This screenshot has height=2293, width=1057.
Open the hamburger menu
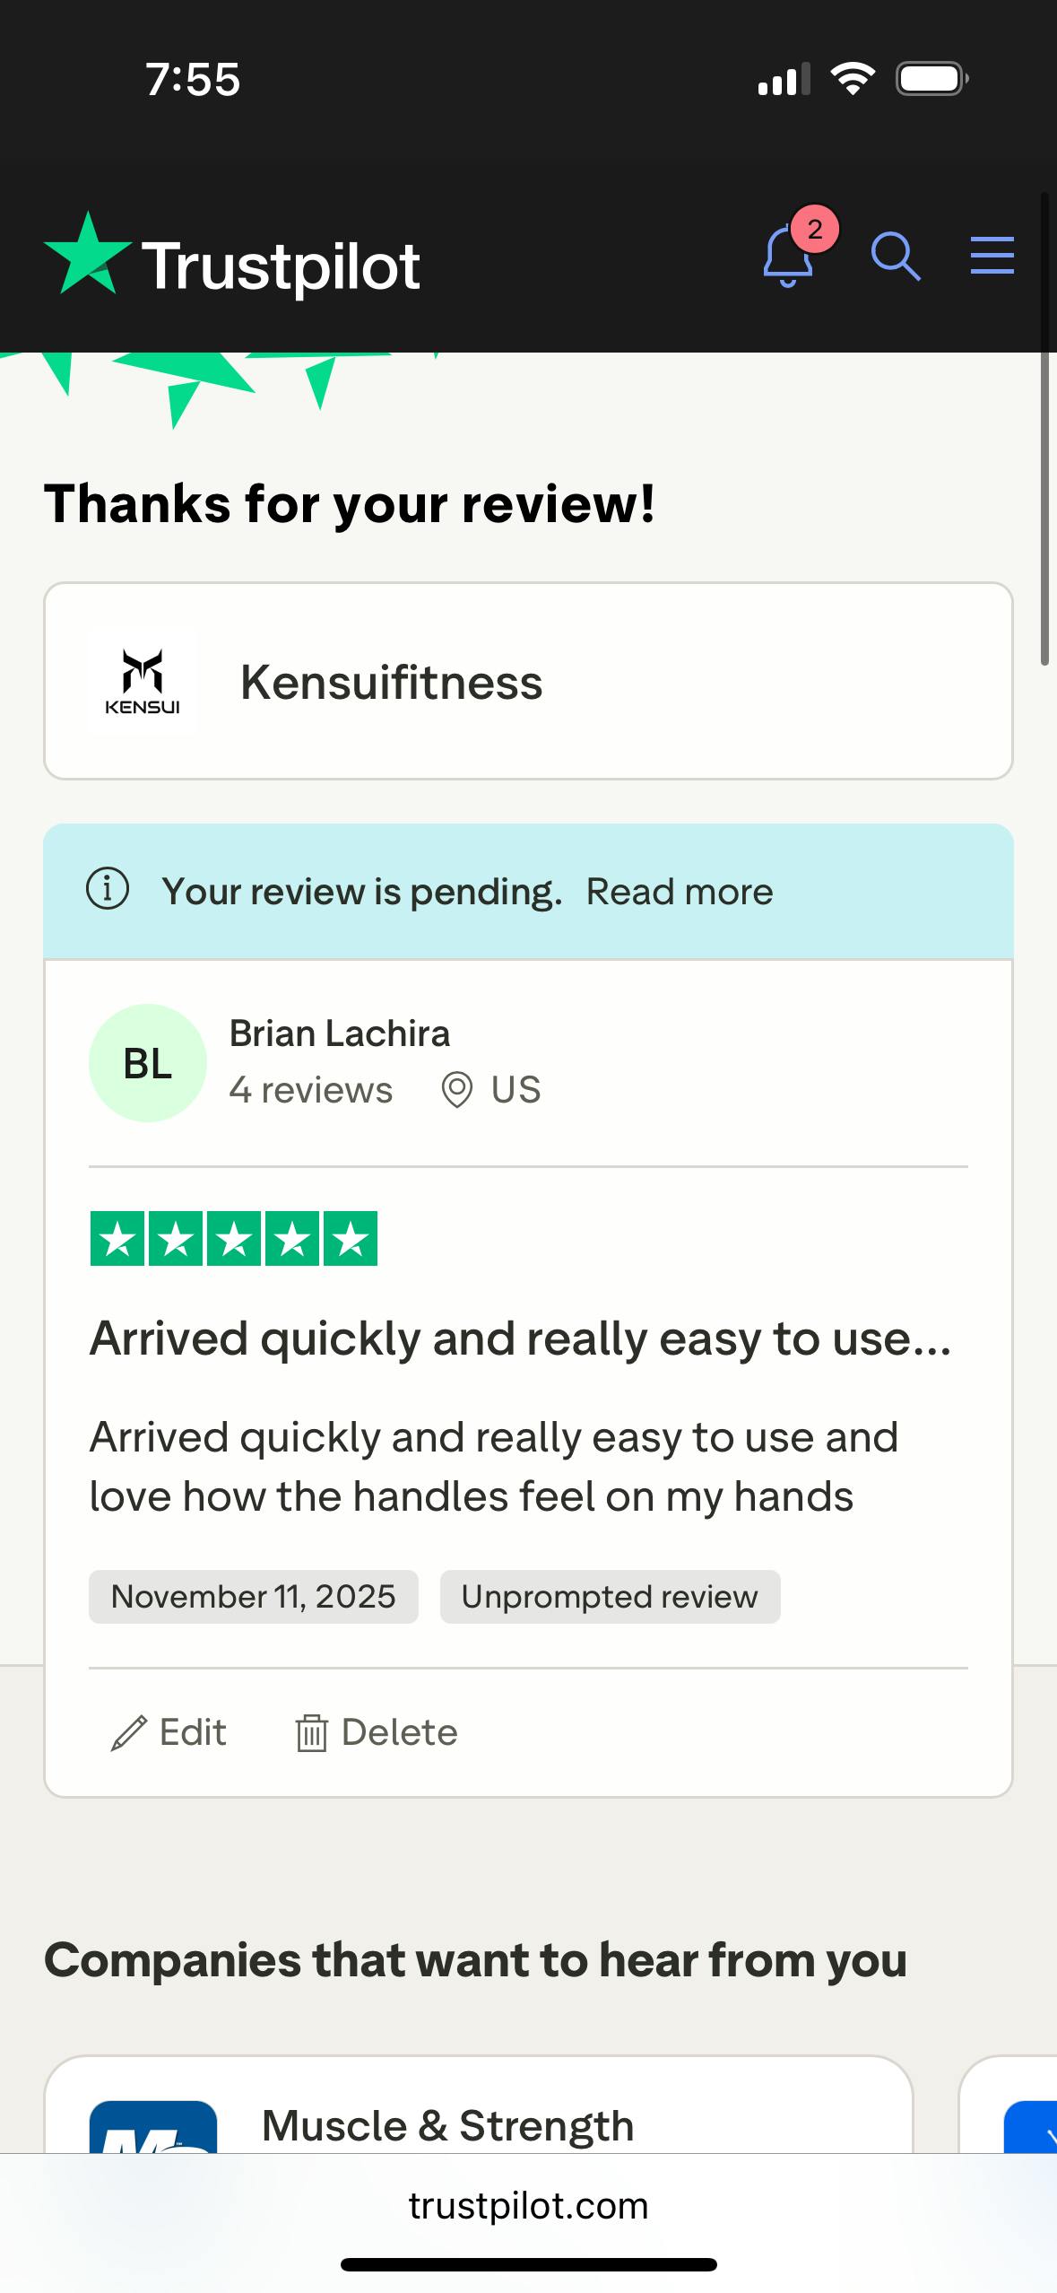992,256
